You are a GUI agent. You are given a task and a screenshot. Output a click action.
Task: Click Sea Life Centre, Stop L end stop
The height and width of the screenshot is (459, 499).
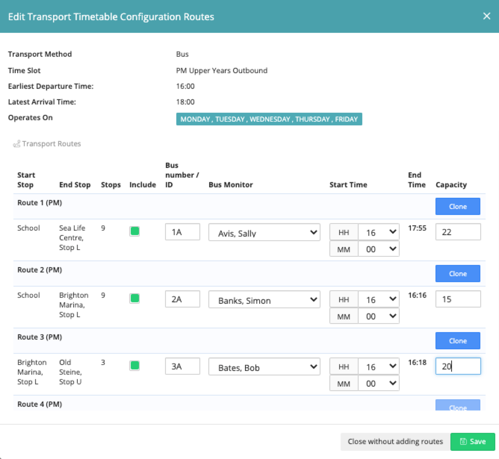tap(72, 238)
